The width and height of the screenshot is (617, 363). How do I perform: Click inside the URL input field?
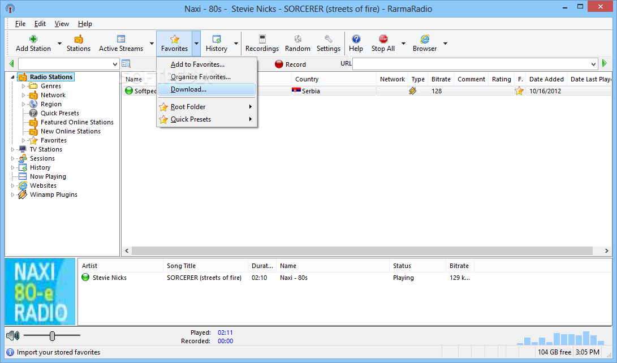(x=471, y=64)
